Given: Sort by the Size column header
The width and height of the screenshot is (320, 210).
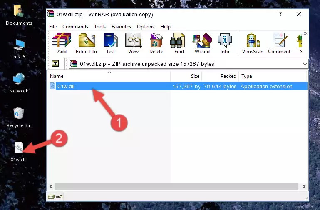Looking at the screenshot, I should tap(186, 76).
